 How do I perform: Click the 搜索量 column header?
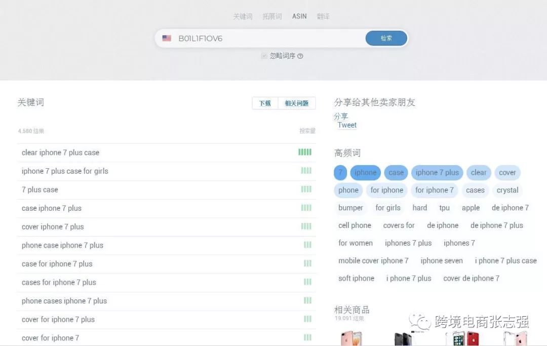tap(307, 131)
